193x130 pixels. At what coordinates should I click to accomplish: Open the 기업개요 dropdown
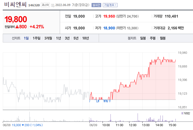[110, 5]
